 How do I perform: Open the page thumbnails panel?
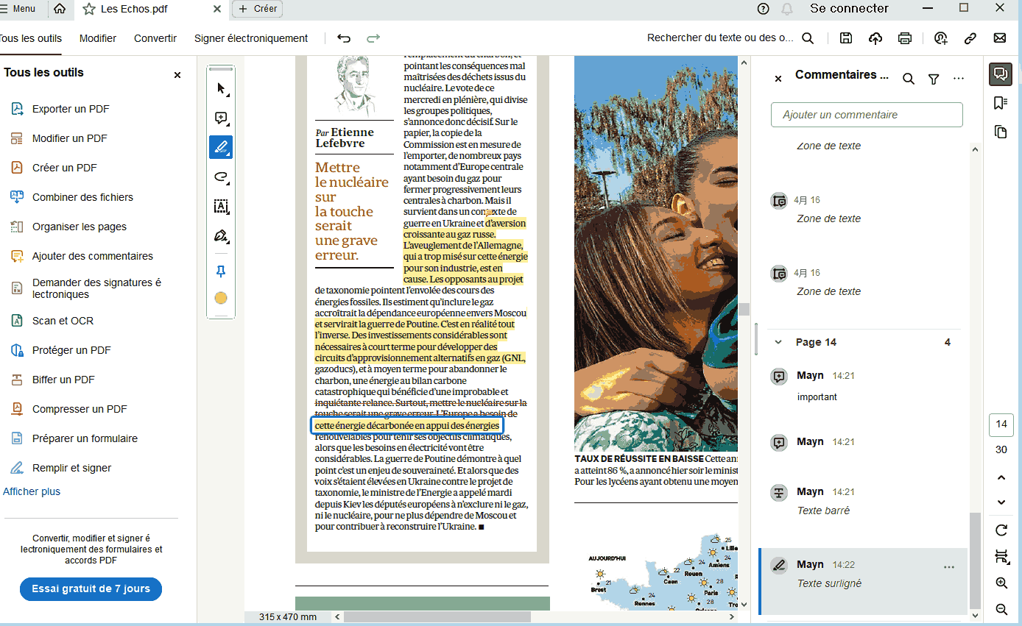coord(1001,132)
